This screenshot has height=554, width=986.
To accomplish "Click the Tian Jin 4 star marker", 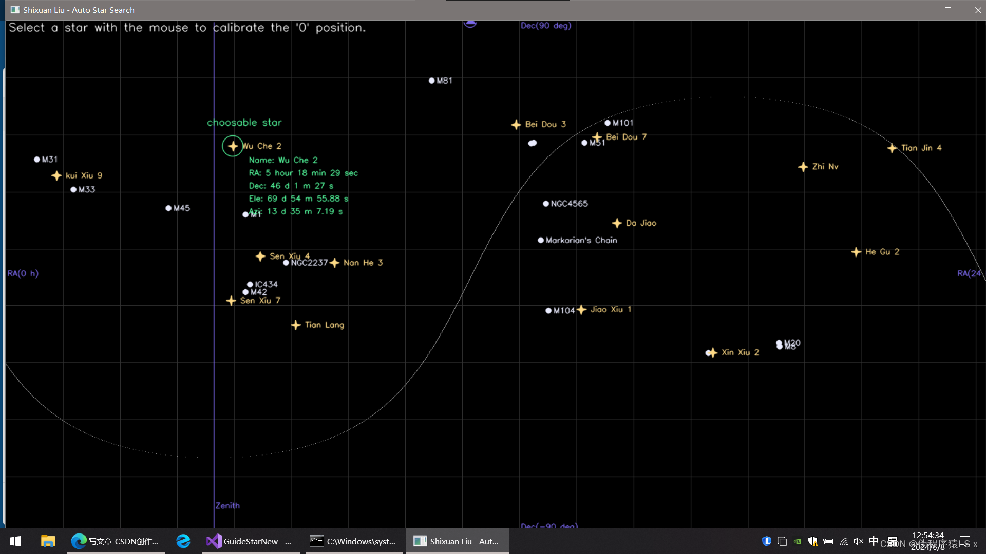I will click(x=892, y=148).
